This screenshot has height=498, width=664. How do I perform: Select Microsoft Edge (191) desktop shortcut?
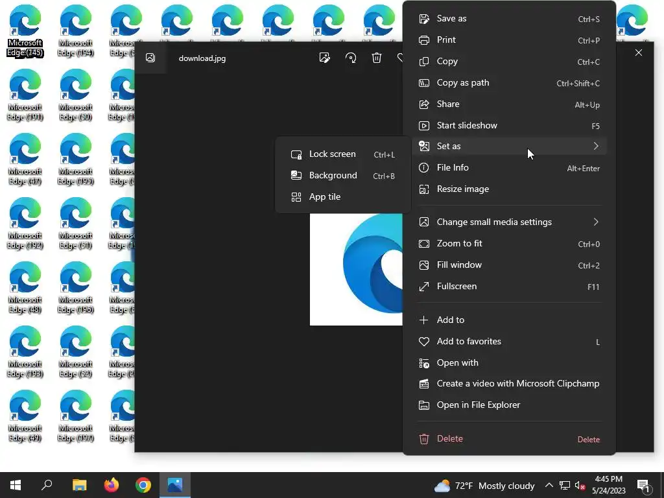point(25,95)
